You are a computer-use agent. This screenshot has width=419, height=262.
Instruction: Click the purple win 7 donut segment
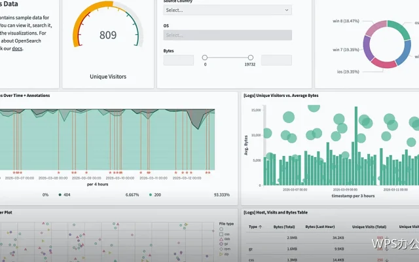[367, 48]
